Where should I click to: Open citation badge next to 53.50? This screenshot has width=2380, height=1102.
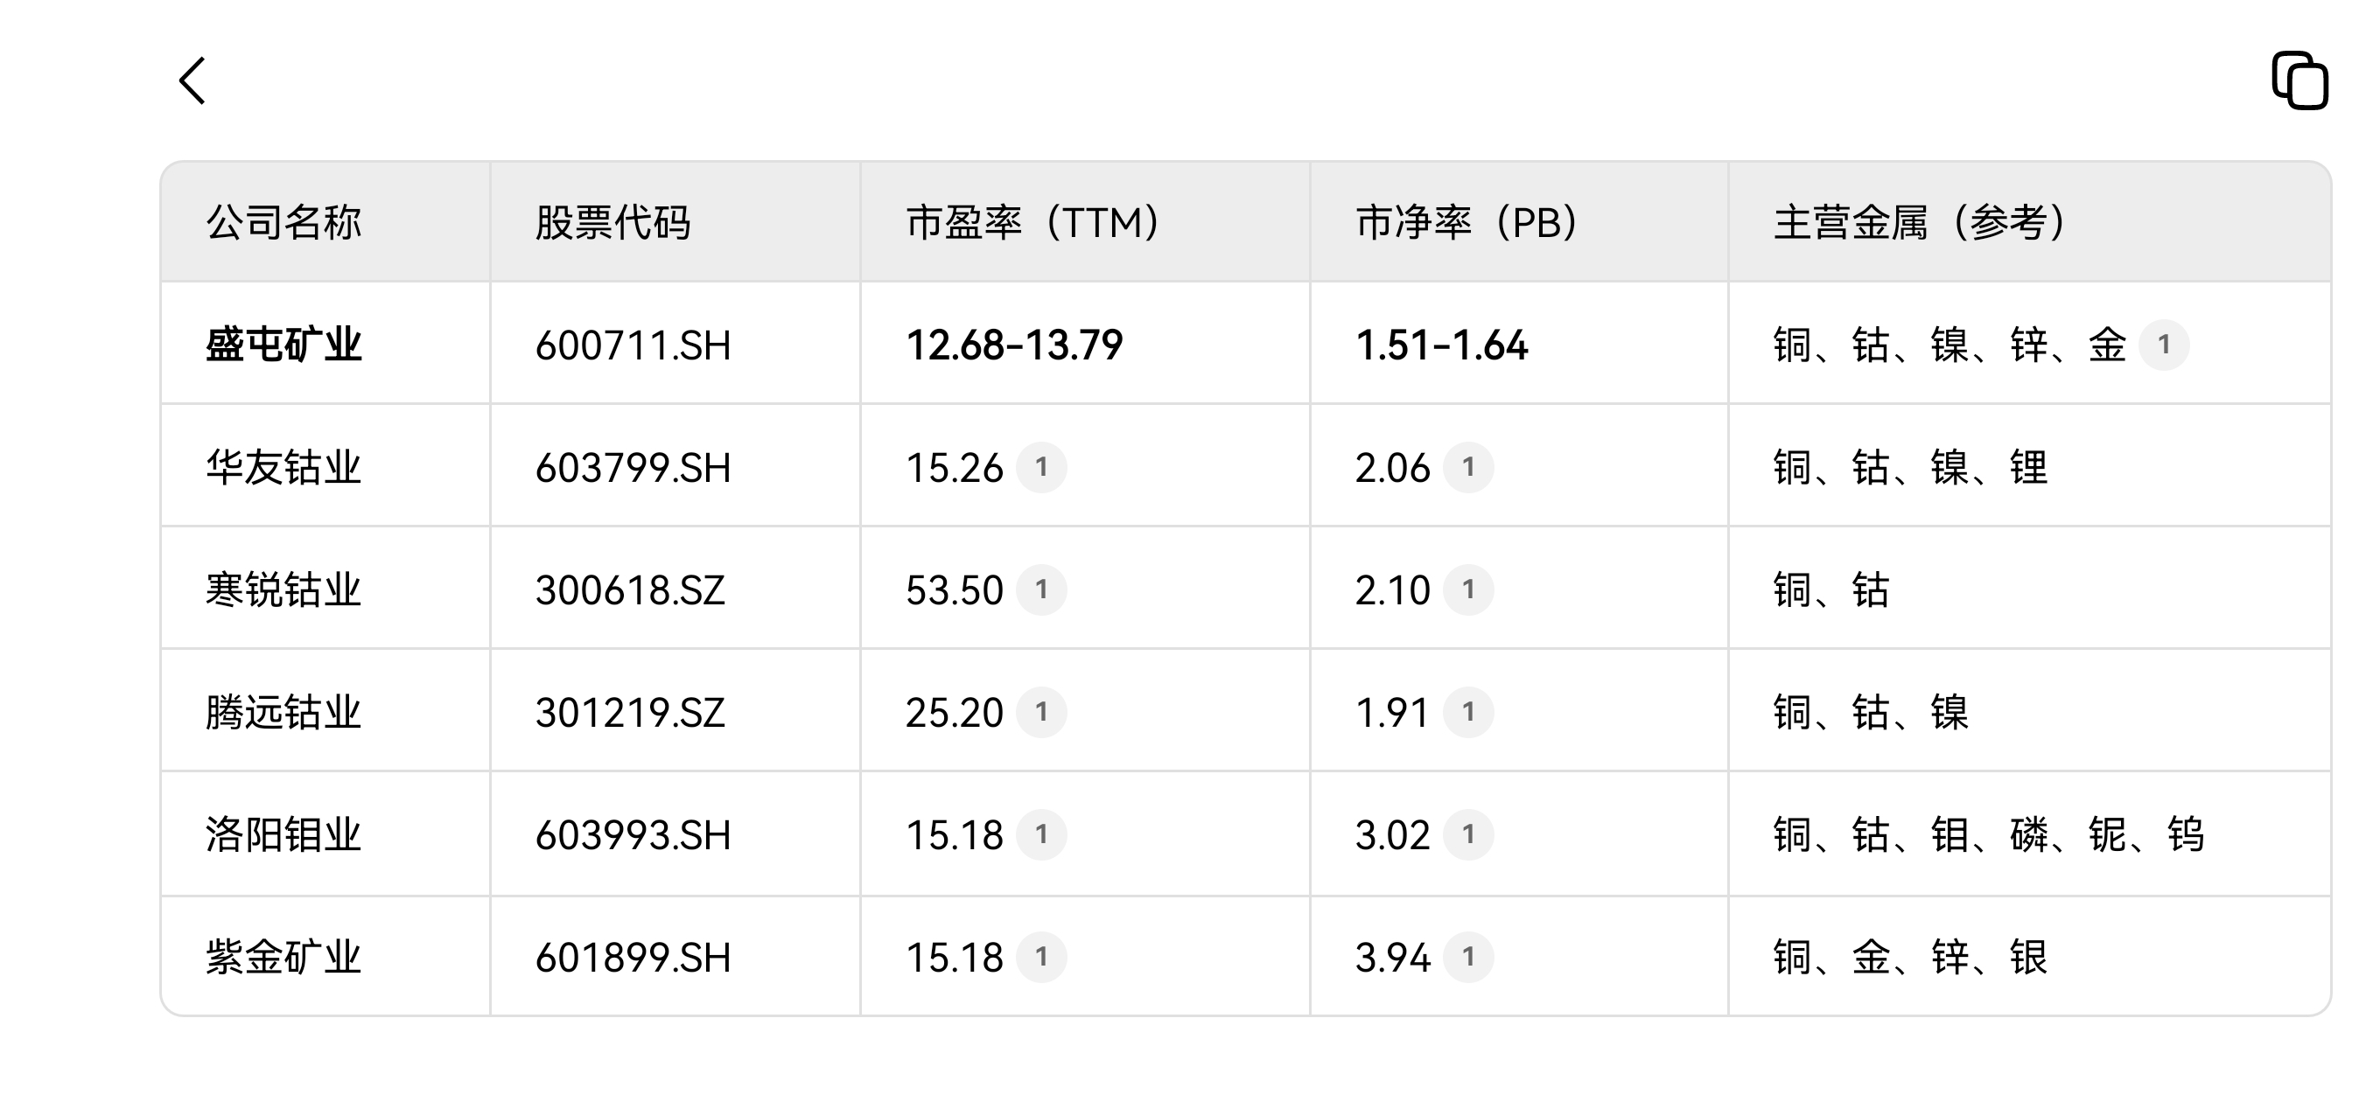pos(1041,589)
